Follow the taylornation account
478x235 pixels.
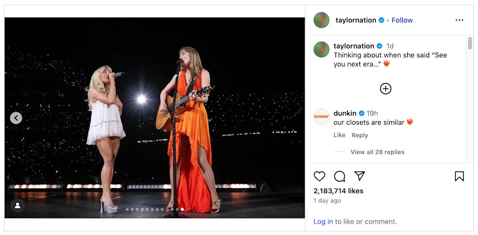(402, 20)
